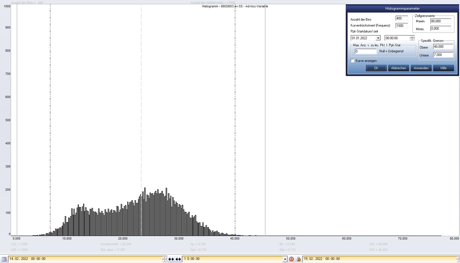
Task: Click the 15.02.2022 end date field
Action: 379,259
